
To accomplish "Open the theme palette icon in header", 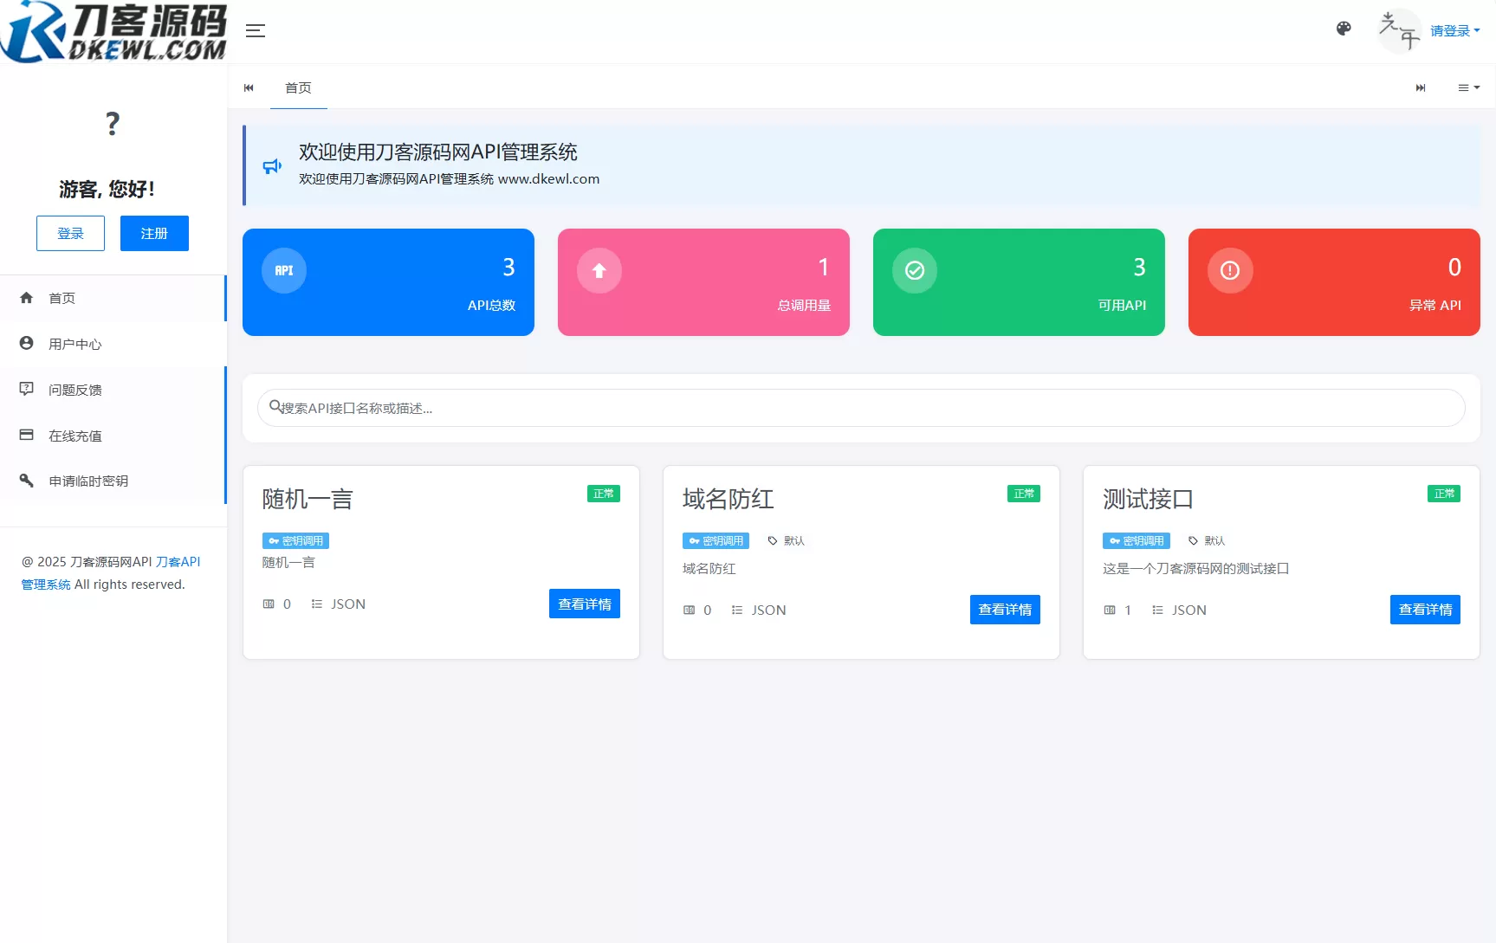I will [x=1344, y=29].
